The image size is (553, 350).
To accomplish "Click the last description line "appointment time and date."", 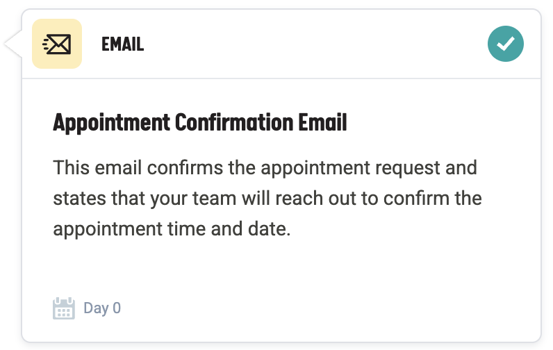I will 171,228.
